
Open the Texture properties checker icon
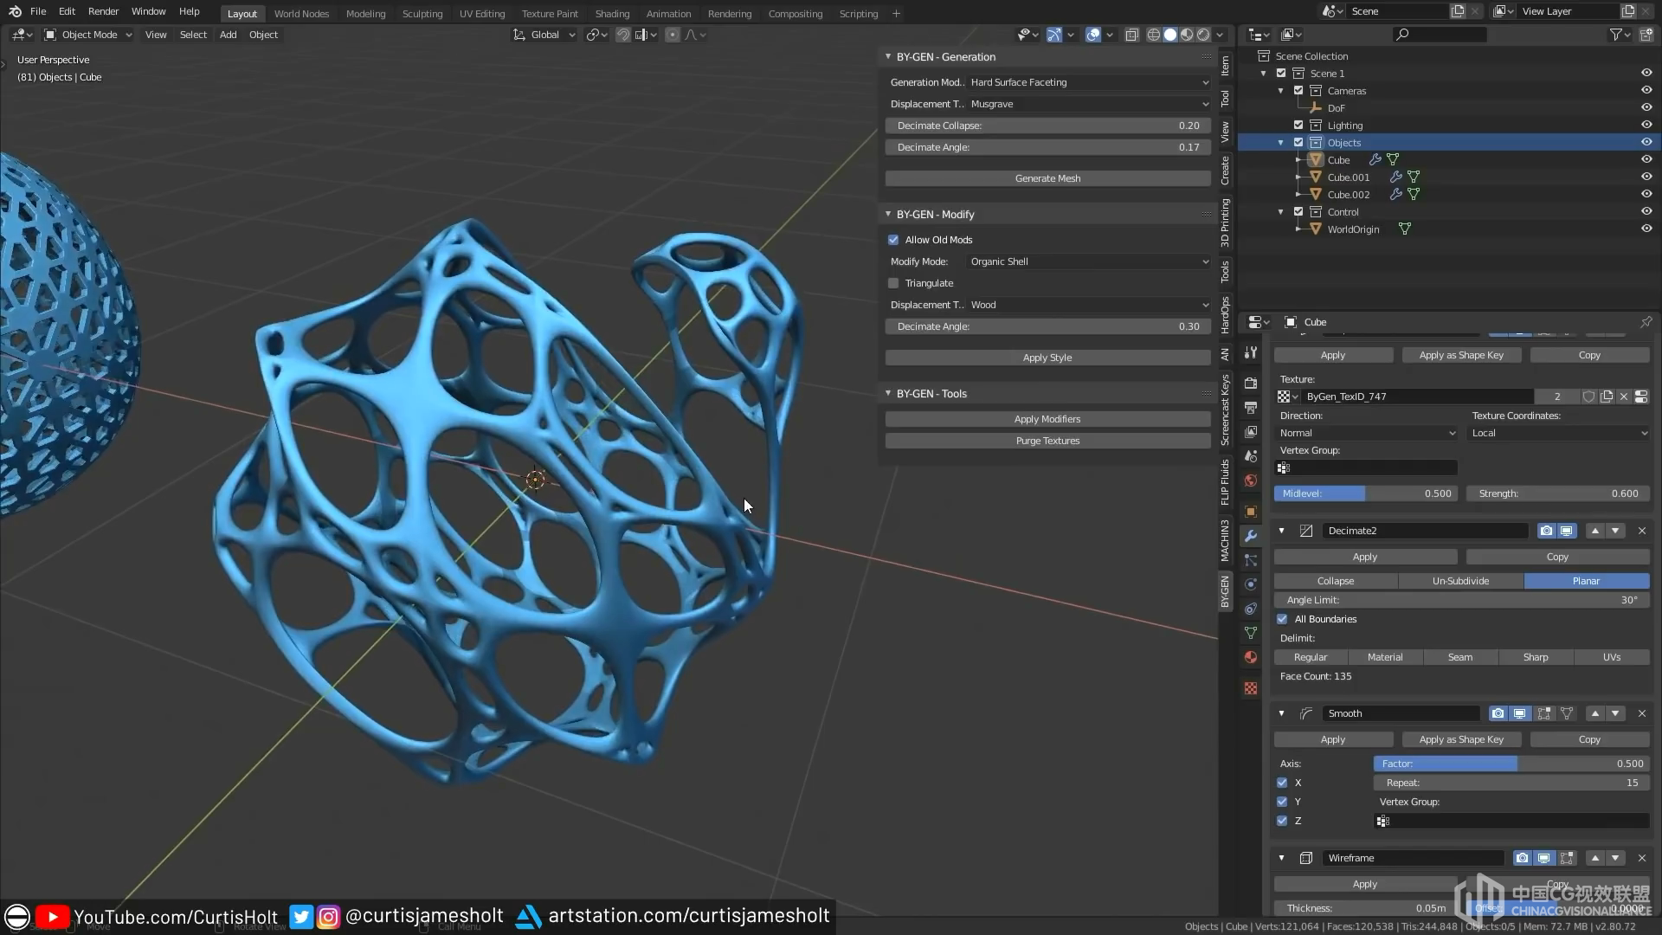click(1251, 688)
